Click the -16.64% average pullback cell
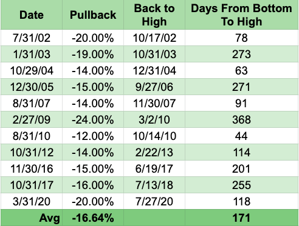Viewport: 299px width, 226px height. (x=93, y=218)
